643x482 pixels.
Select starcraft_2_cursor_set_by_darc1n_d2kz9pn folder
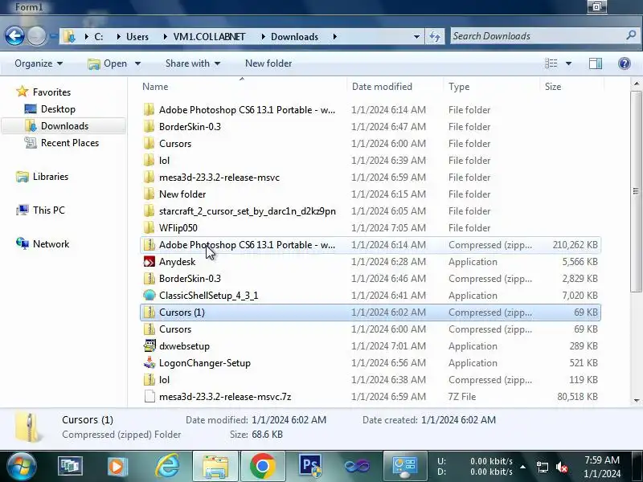[x=371, y=210]
